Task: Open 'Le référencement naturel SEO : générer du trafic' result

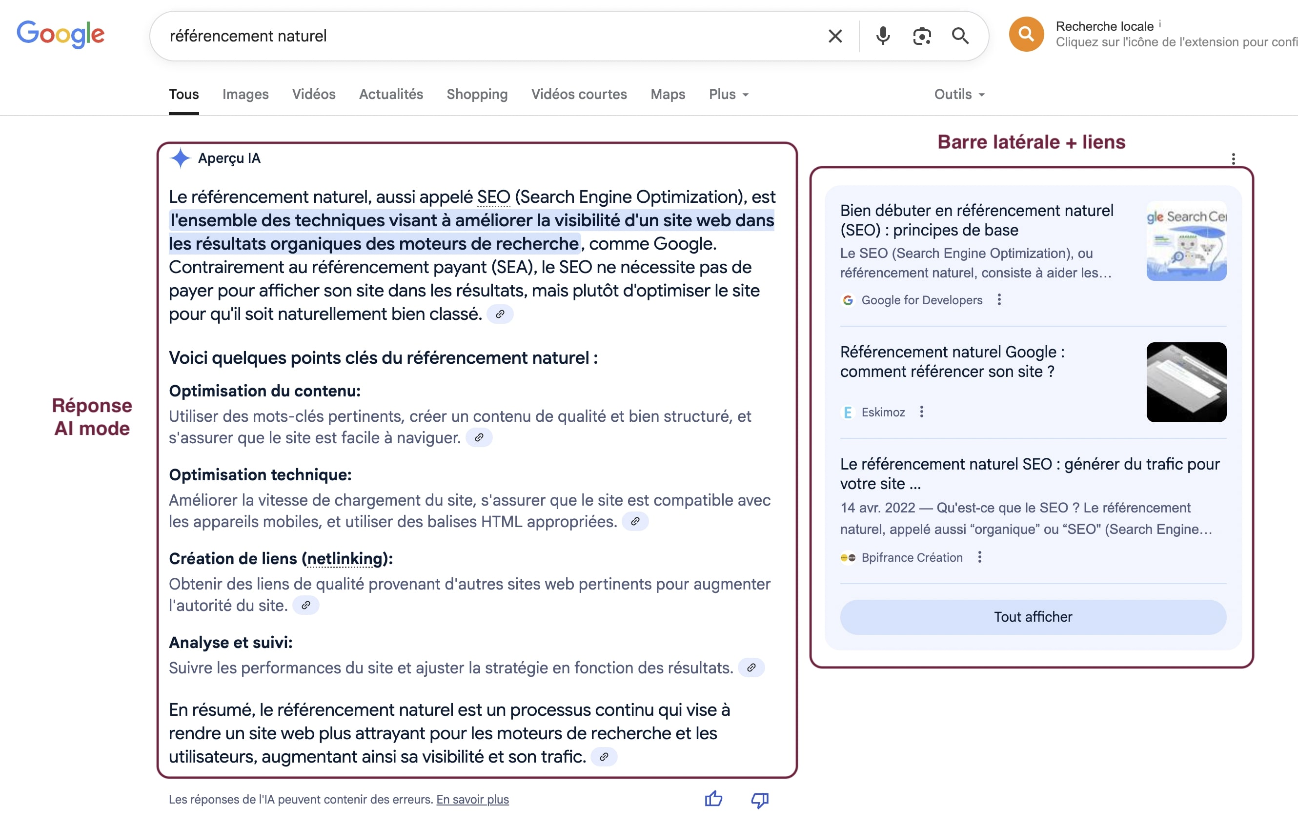Action: coord(1030,473)
